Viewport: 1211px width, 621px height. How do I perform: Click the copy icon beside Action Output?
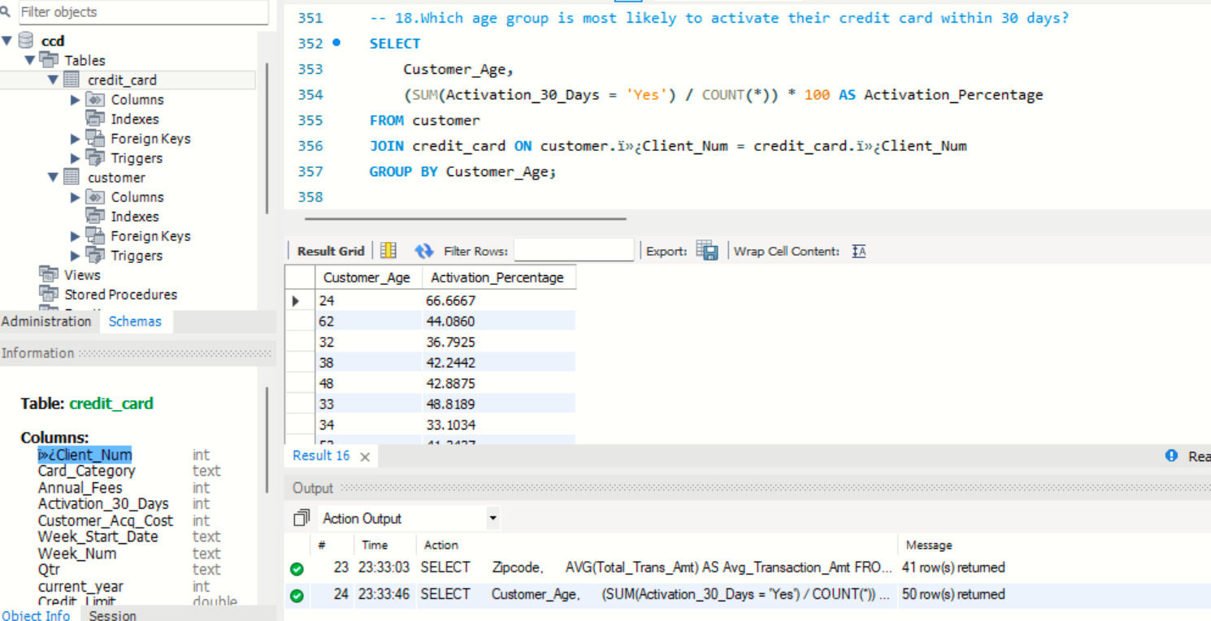302,518
